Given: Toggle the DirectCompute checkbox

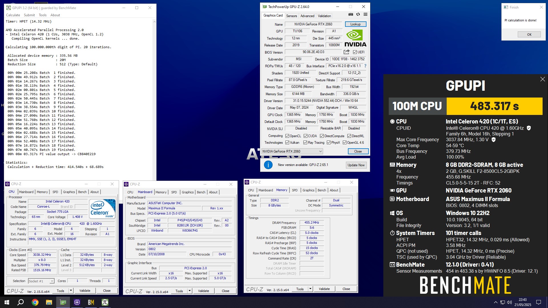Looking at the screenshot, I should click(322, 136).
